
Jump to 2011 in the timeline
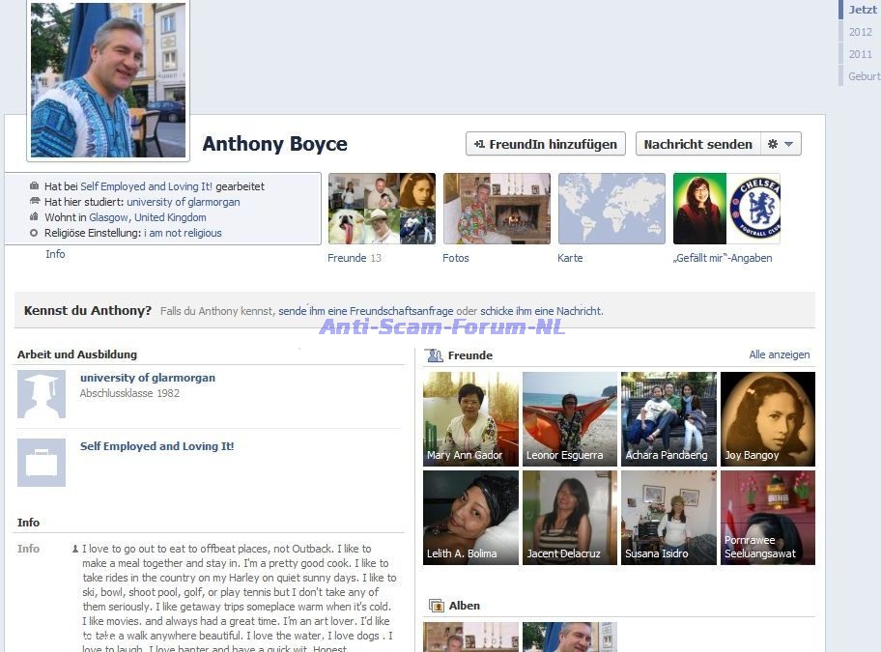click(x=860, y=54)
